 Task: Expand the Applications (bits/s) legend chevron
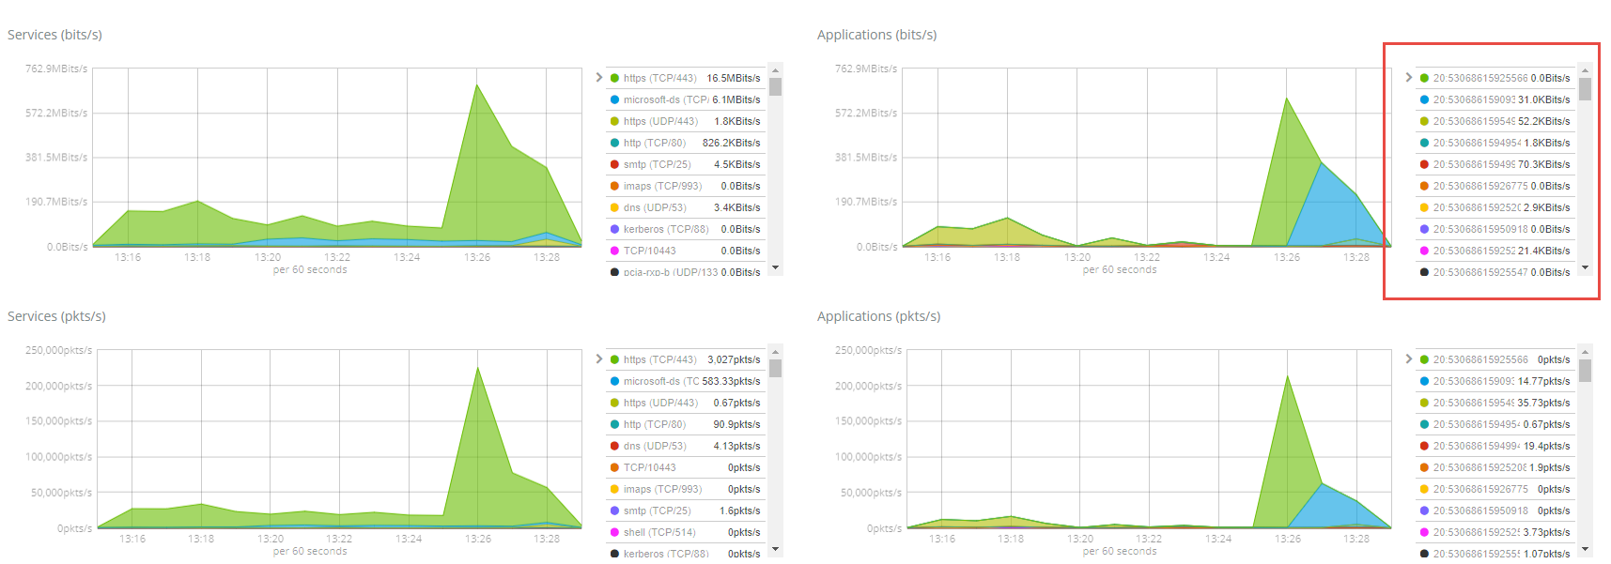click(1409, 78)
